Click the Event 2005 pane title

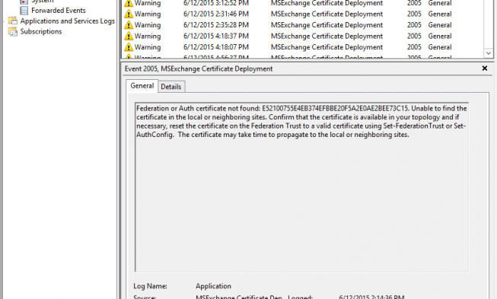coord(199,68)
